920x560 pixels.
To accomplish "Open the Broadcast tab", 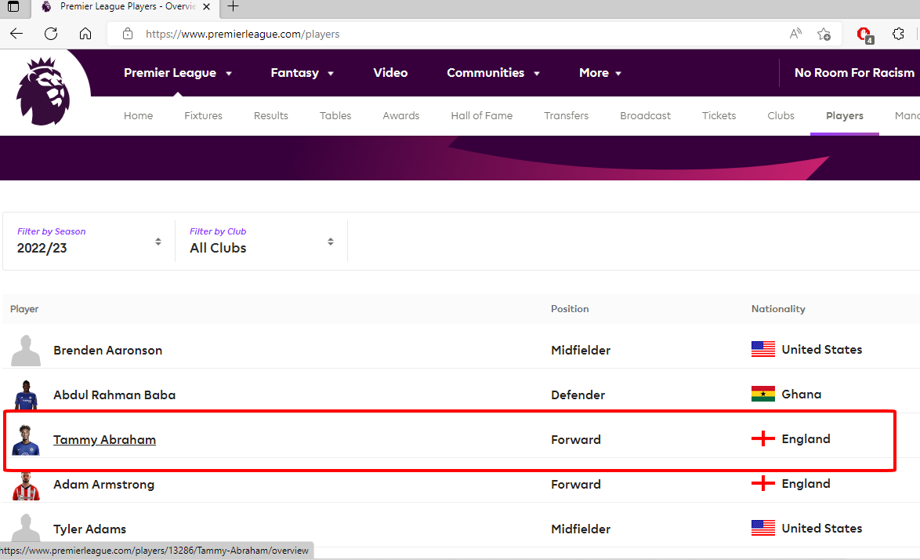I will click(646, 115).
